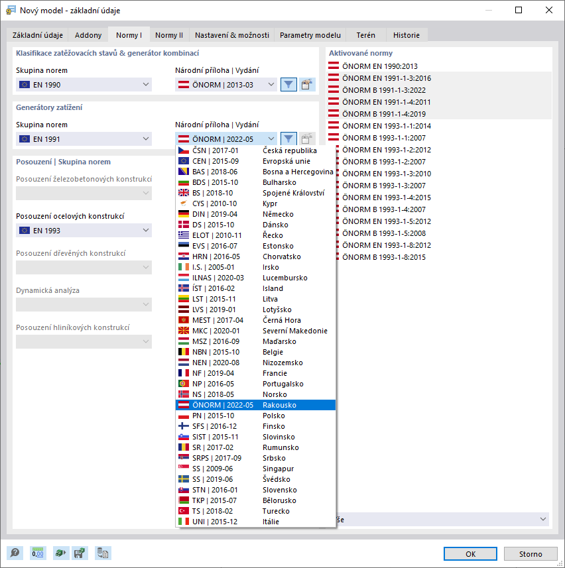Choose I.S. | 2005-01 Irsko

tap(255, 267)
